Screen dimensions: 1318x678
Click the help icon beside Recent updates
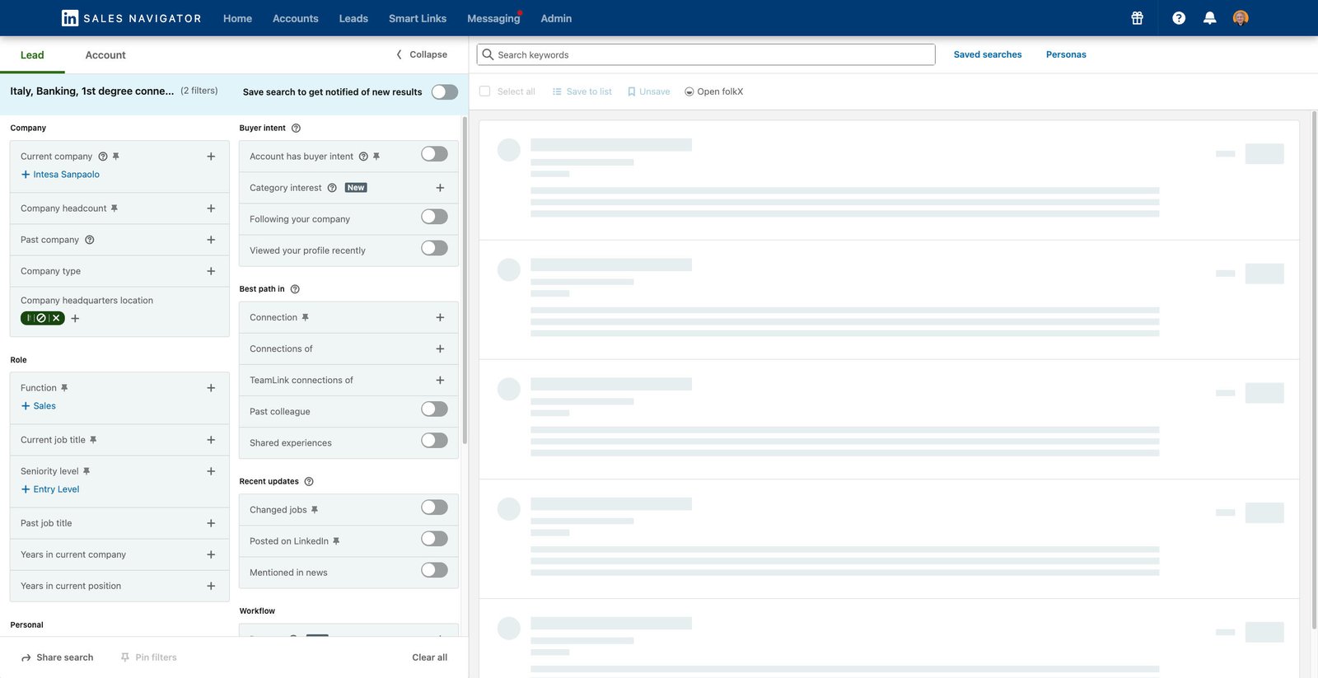[x=309, y=481]
